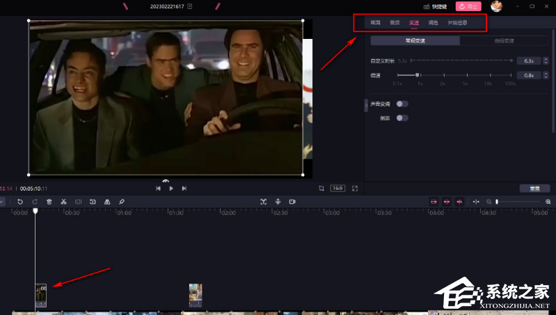The image size is (556, 315).
Task: Open the 片段信息 clip info tab
Action: tap(457, 23)
